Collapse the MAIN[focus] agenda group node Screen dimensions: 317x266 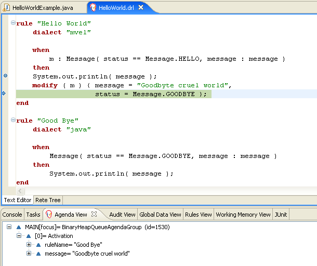pyautogui.click(x=10, y=227)
